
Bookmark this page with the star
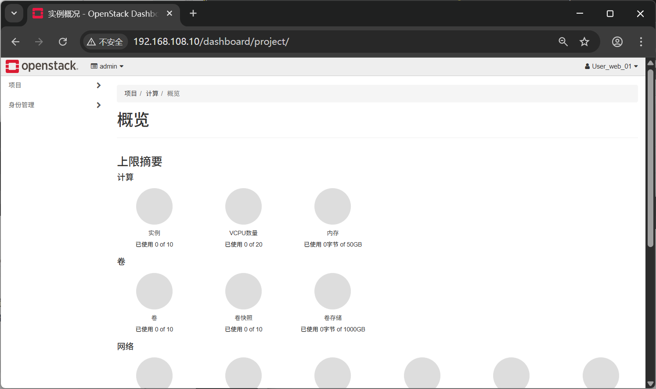click(584, 42)
